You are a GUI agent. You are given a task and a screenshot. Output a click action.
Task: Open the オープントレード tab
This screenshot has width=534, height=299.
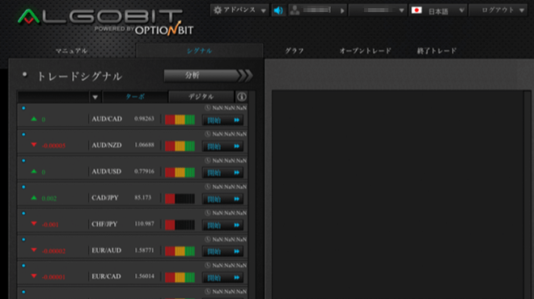tap(366, 51)
